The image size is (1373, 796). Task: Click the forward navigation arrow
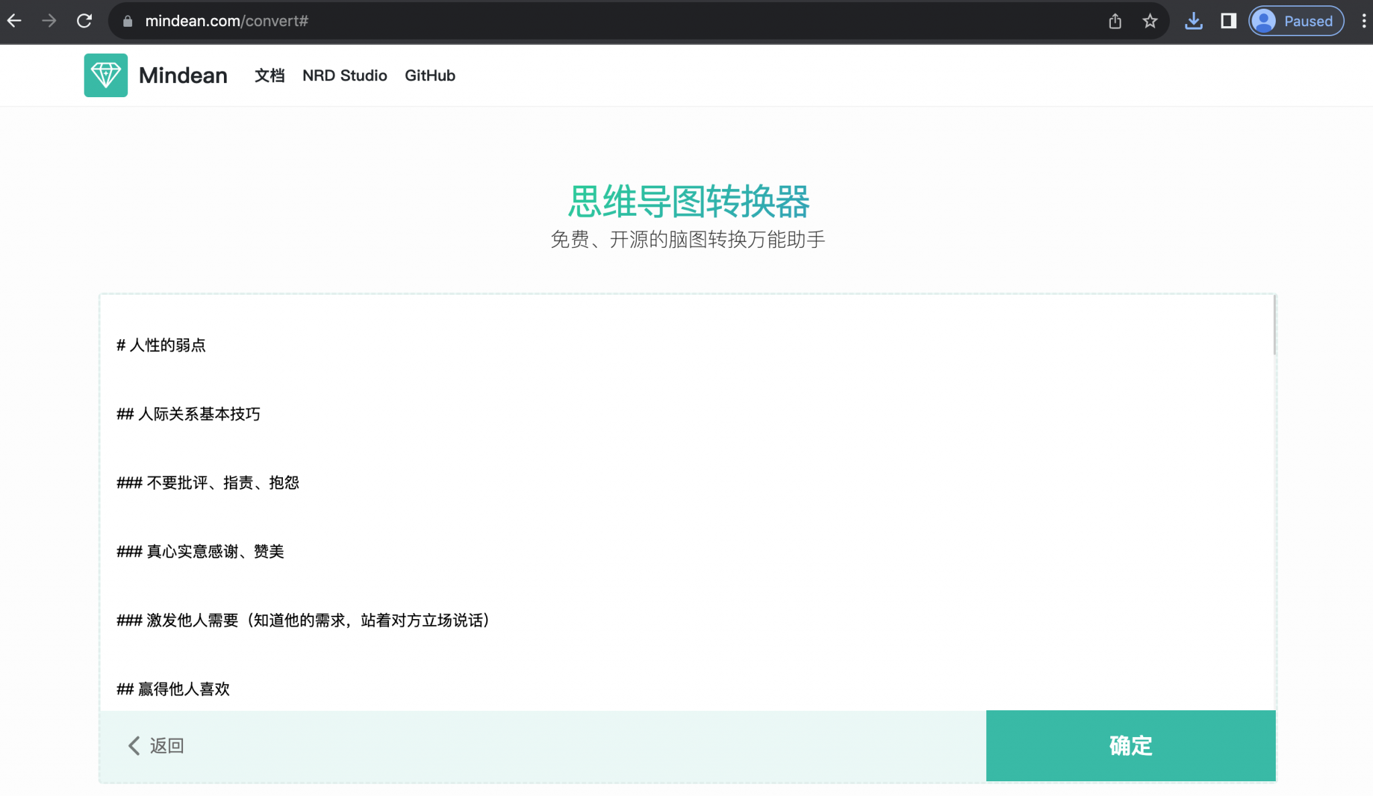click(49, 21)
